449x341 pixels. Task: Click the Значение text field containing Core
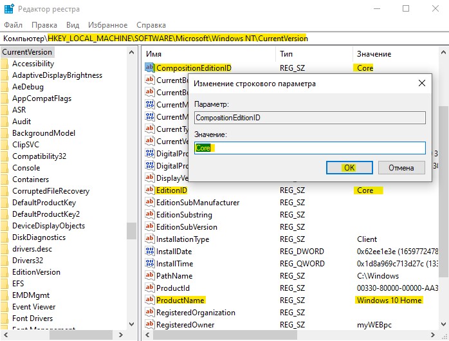[x=310, y=148]
